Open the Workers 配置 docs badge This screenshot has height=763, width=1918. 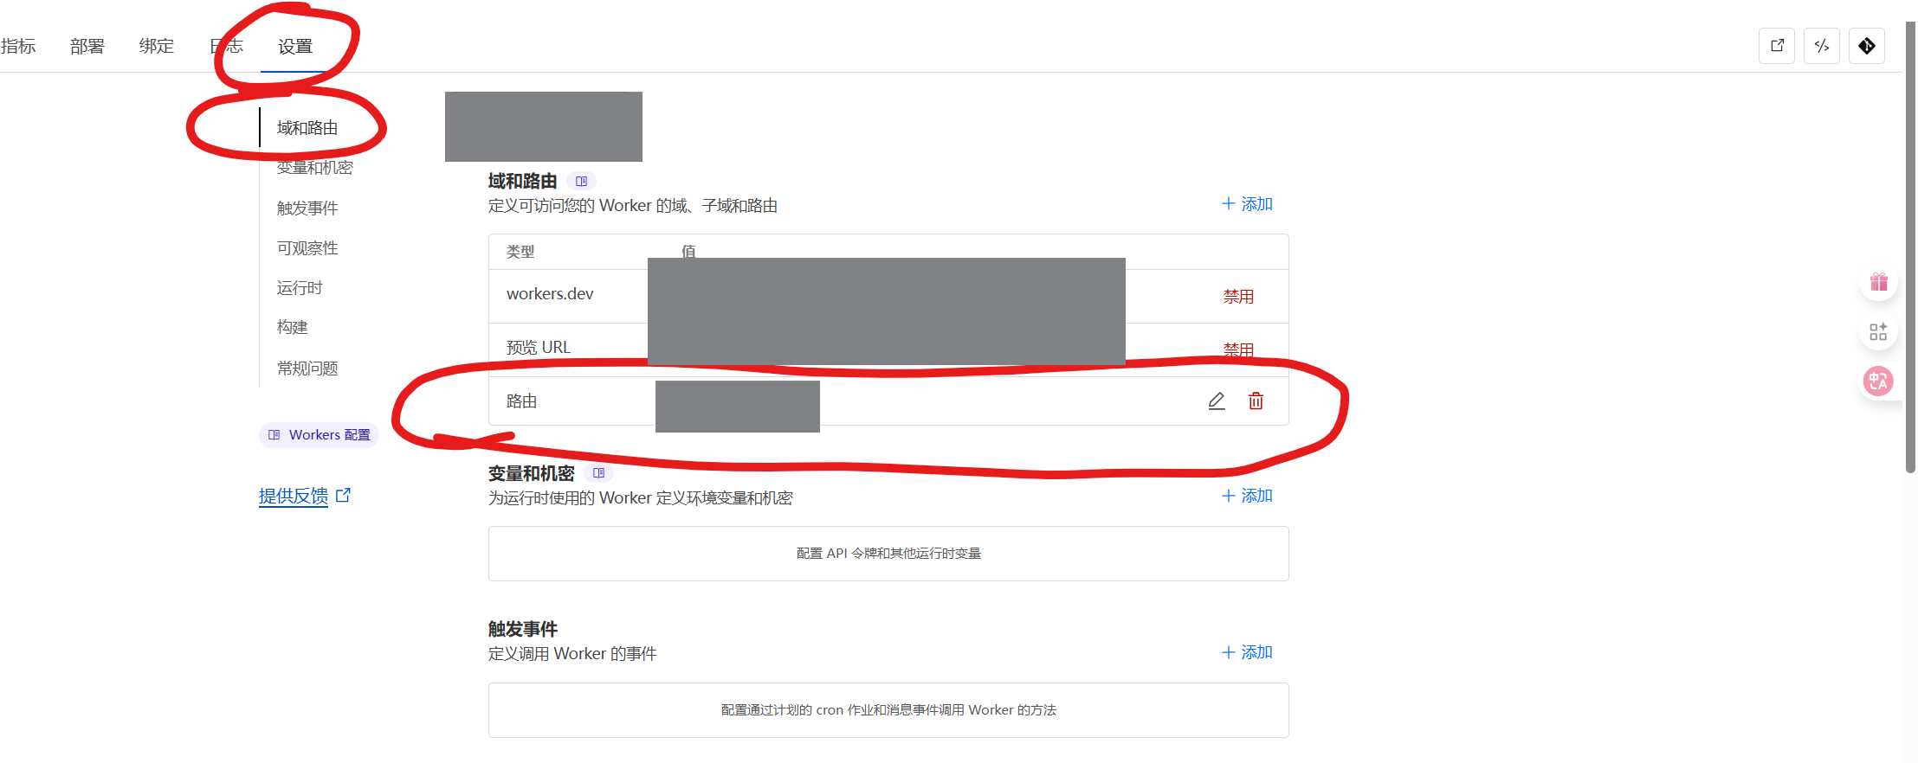click(x=319, y=435)
